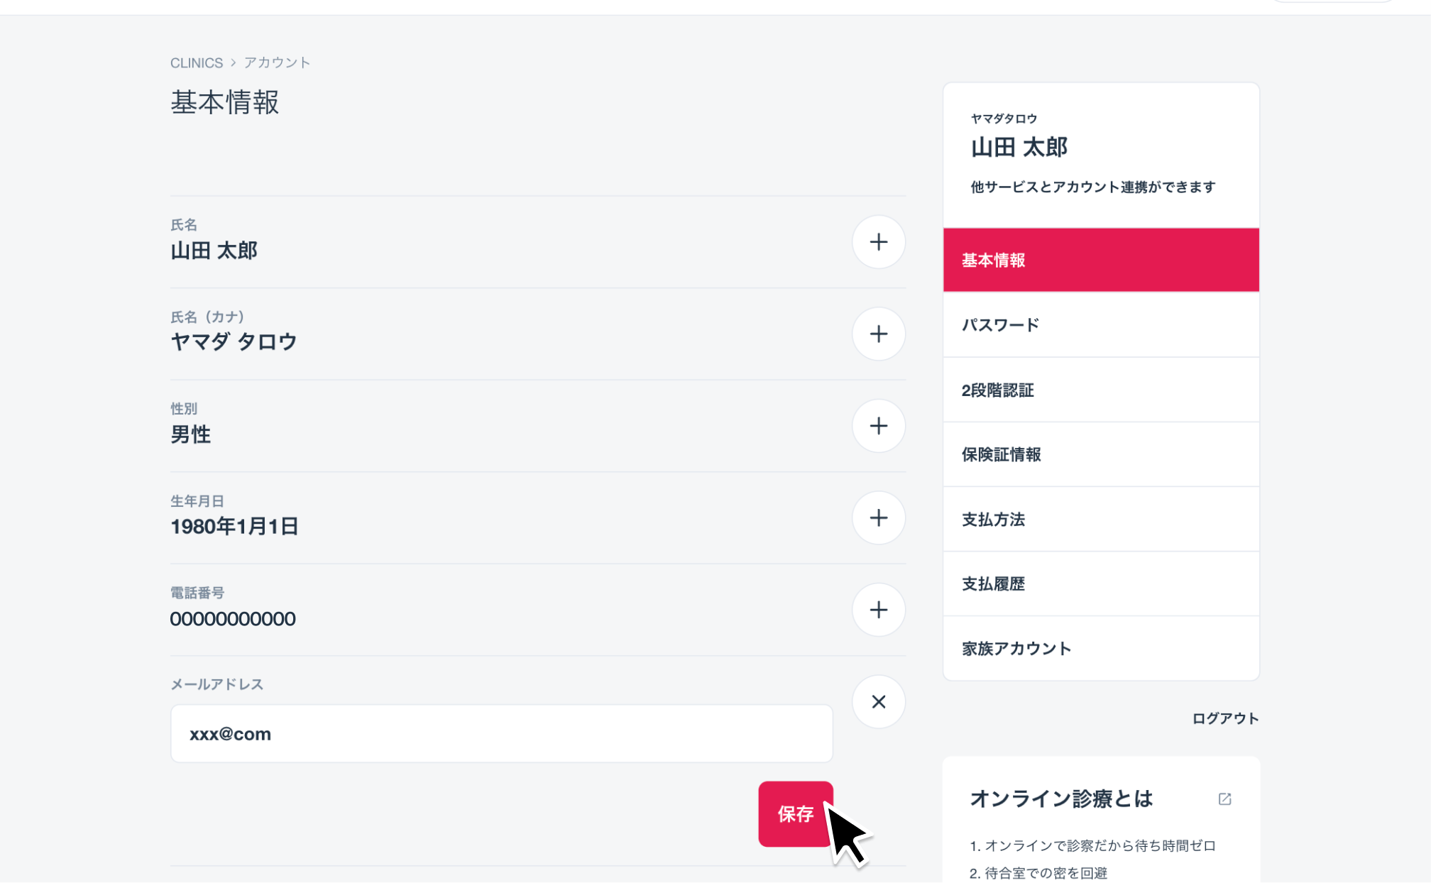Expand the 氏名（カナ） field plus icon
The height and width of the screenshot is (883, 1431).
coord(878,334)
